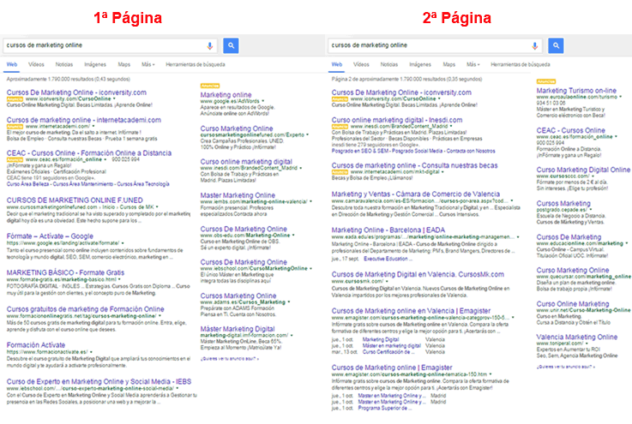Image resolution: width=632 pixels, height=424 pixels.
Task: Click the first page search input field
Action: click(110, 45)
